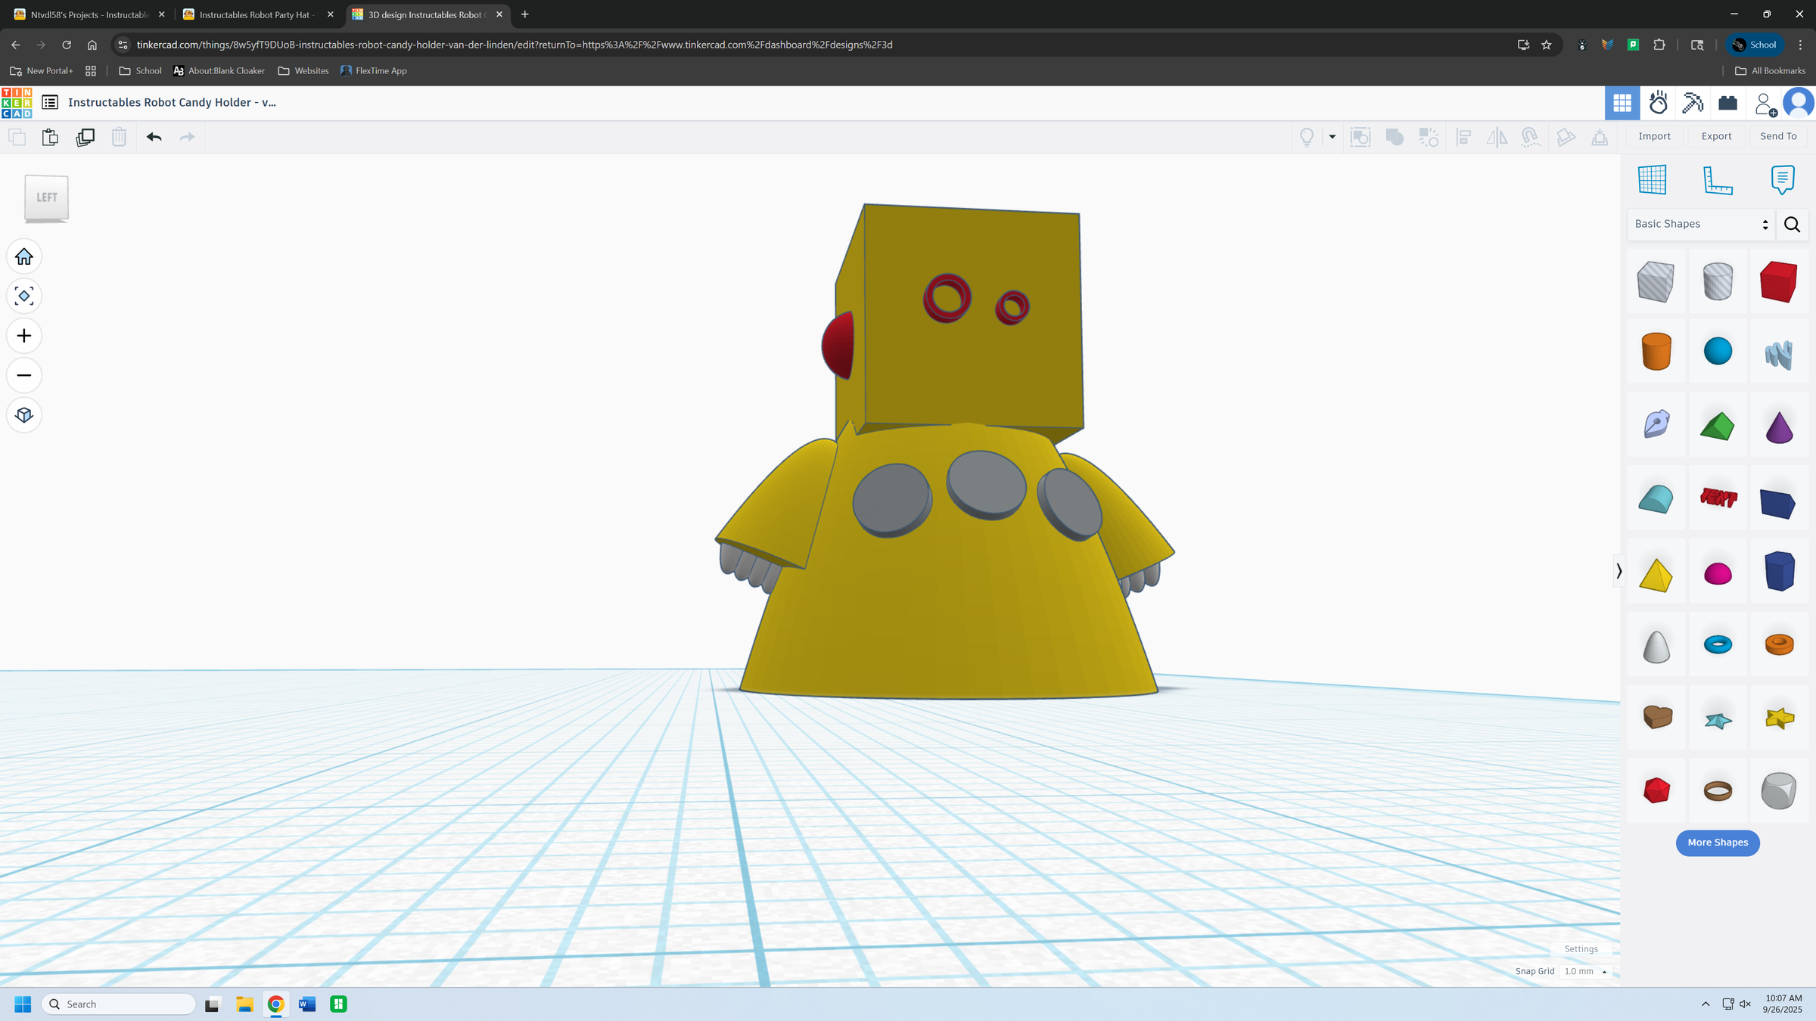Pick the brown Ring shape
Image resolution: width=1816 pixels, height=1021 pixels.
(x=1718, y=791)
